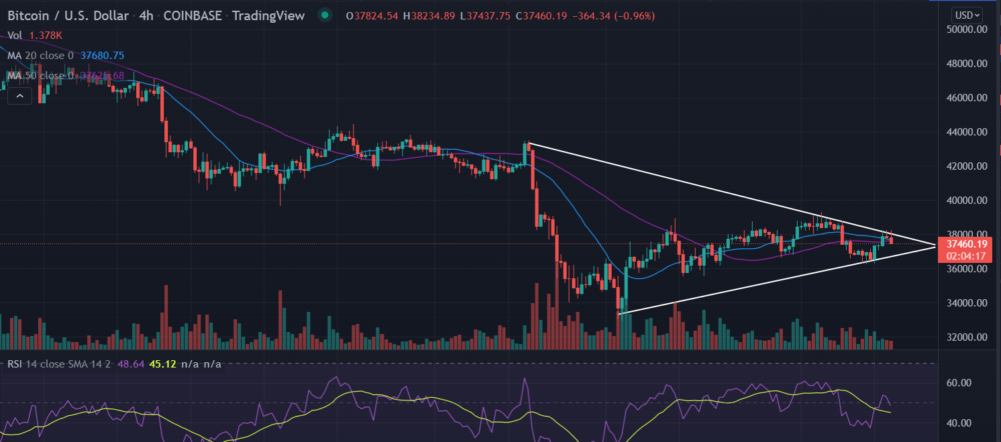Screen dimensions: 1001x442
Task: Select the 4h interval label
Action: coord(148,15)
